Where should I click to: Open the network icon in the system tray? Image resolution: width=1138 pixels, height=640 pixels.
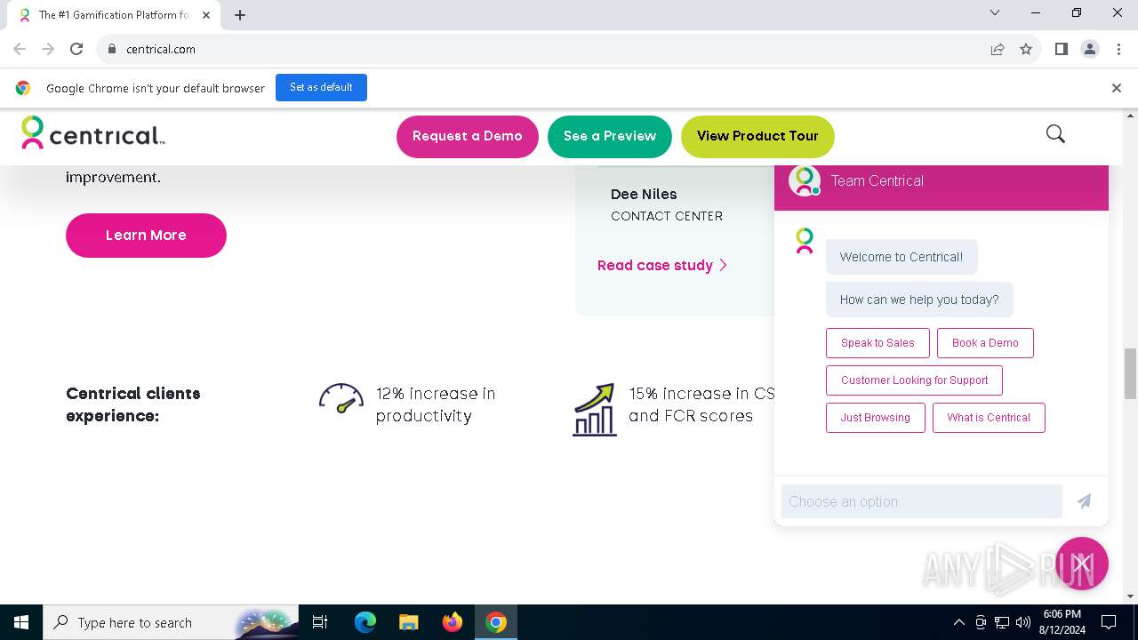[x=1002, y=622]
